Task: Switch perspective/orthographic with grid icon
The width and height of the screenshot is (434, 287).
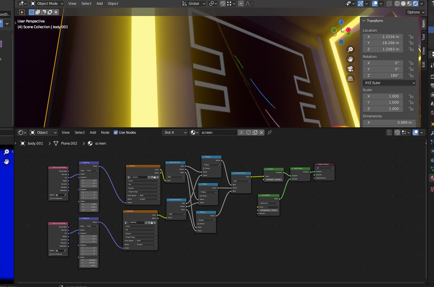Action: (350, 78)
